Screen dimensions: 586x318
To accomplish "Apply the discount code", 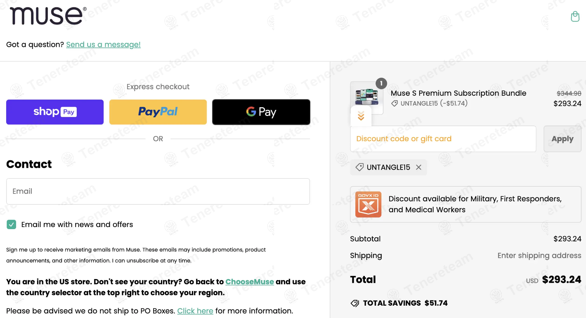I will tap(562, 139).
